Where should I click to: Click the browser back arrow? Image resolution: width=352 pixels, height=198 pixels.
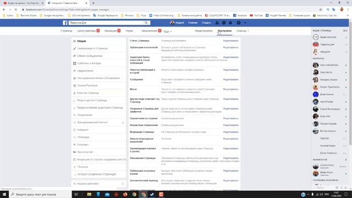click(x=4, y=10)
